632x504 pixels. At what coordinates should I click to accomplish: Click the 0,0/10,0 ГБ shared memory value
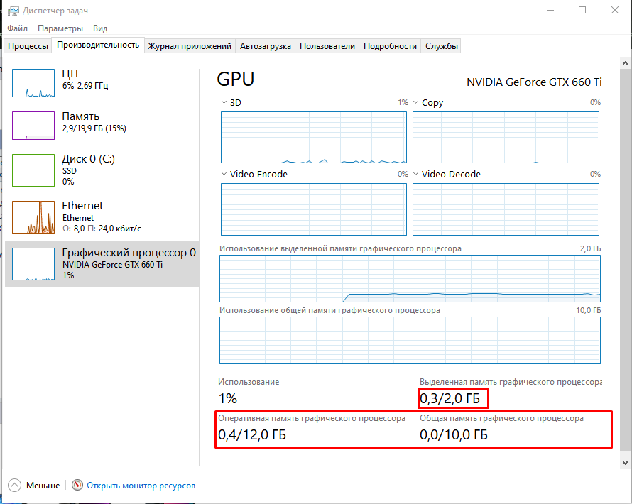454,434
